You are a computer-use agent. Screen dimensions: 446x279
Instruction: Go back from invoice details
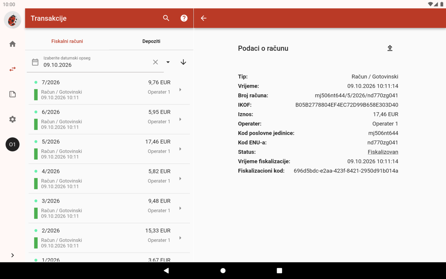[x=204, y=18]
